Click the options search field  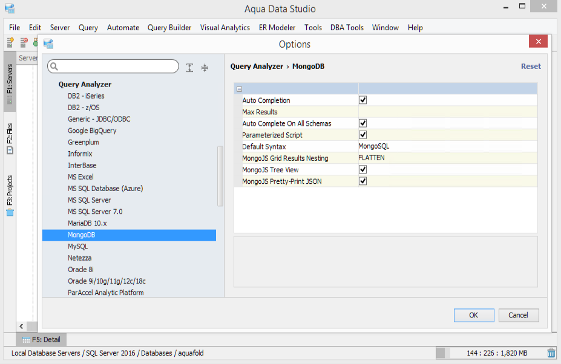tap(119, 67)
